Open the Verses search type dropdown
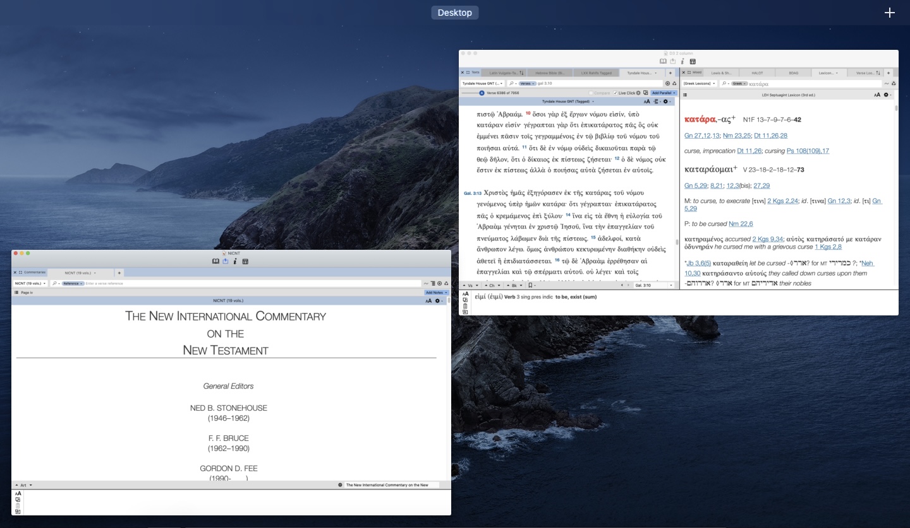 527,83
